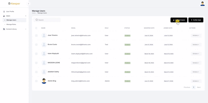Collapse the sidebar with the arrow button
Screen dimensions: 208x103
click(x=28, y=4)
